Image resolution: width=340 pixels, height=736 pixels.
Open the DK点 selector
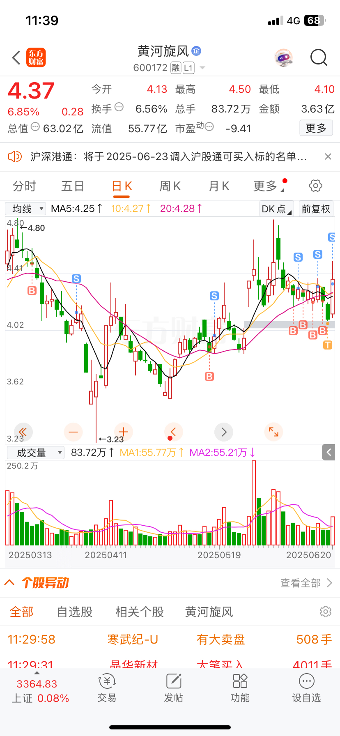[x=276, y=209]
